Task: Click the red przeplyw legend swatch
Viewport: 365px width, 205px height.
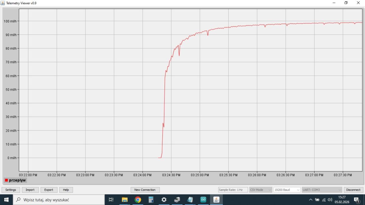Action: click(x=6, y=180)
